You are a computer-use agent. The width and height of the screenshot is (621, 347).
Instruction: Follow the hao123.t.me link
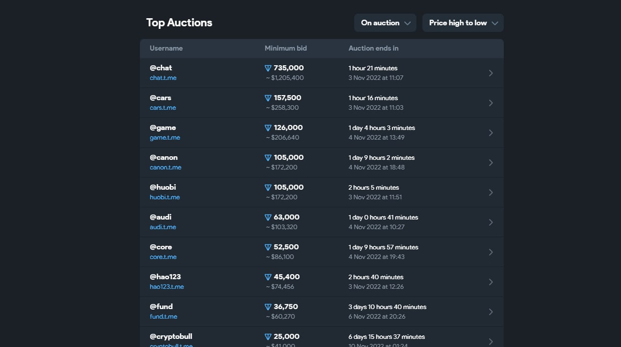tap(167, 287)
